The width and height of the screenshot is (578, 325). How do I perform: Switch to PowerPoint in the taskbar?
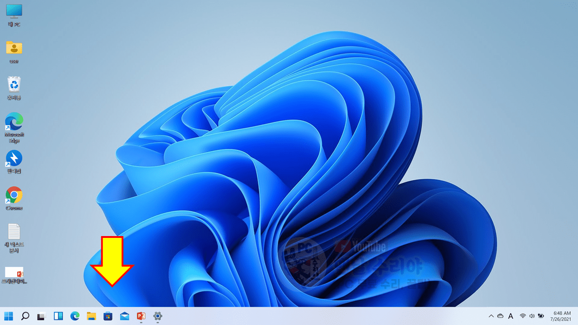click(141, 316)
